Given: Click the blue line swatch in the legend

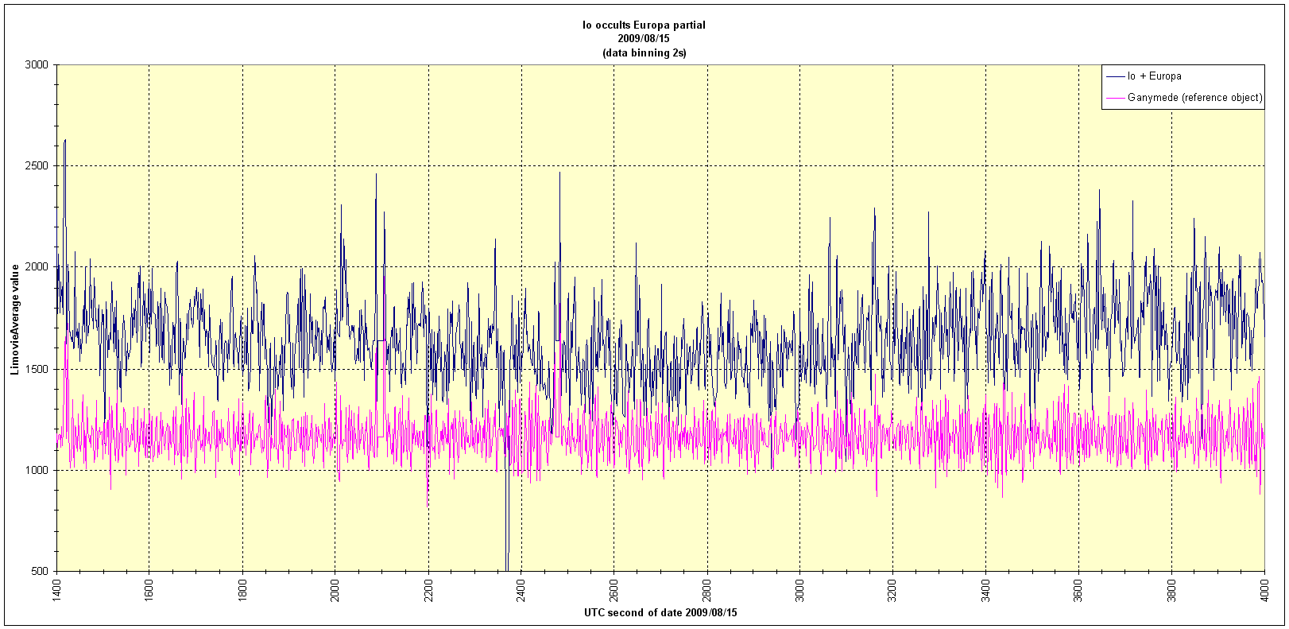Looking at the screenshot, I should click(x=1115, y=76).
